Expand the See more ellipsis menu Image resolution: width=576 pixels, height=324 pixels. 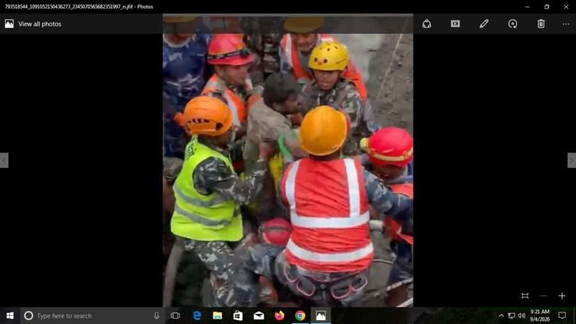point(565,24)
